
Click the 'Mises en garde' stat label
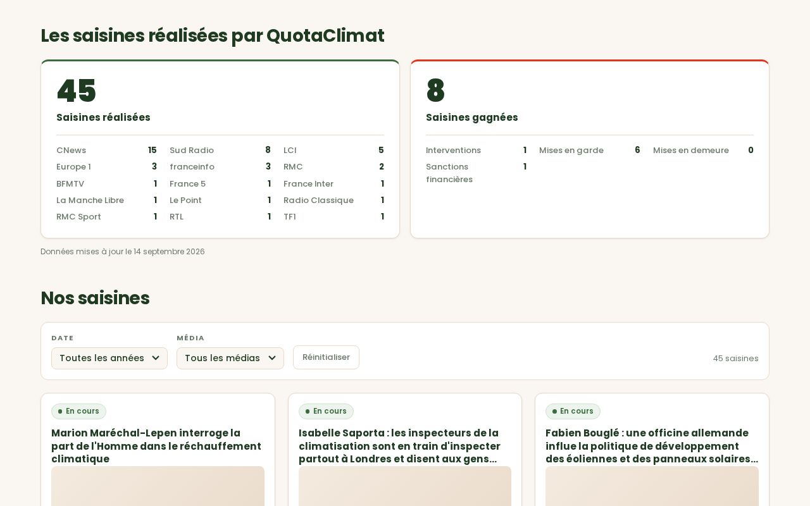click(x=571, y=151)
